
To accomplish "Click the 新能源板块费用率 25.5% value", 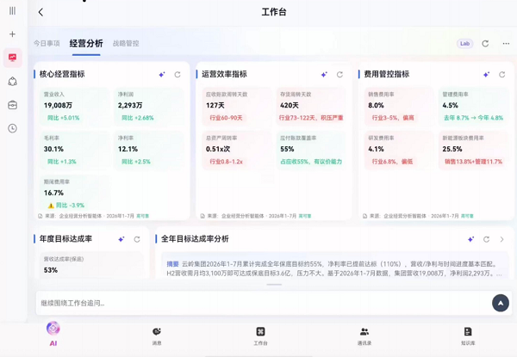I will point(452,149).
